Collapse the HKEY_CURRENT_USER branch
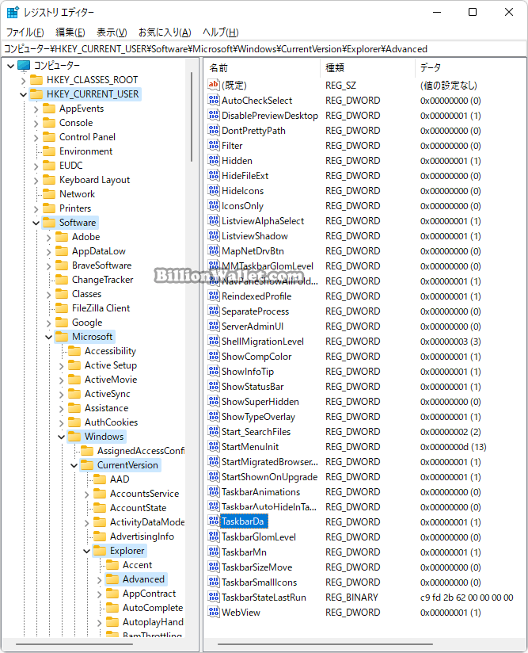 click(23, 94)
